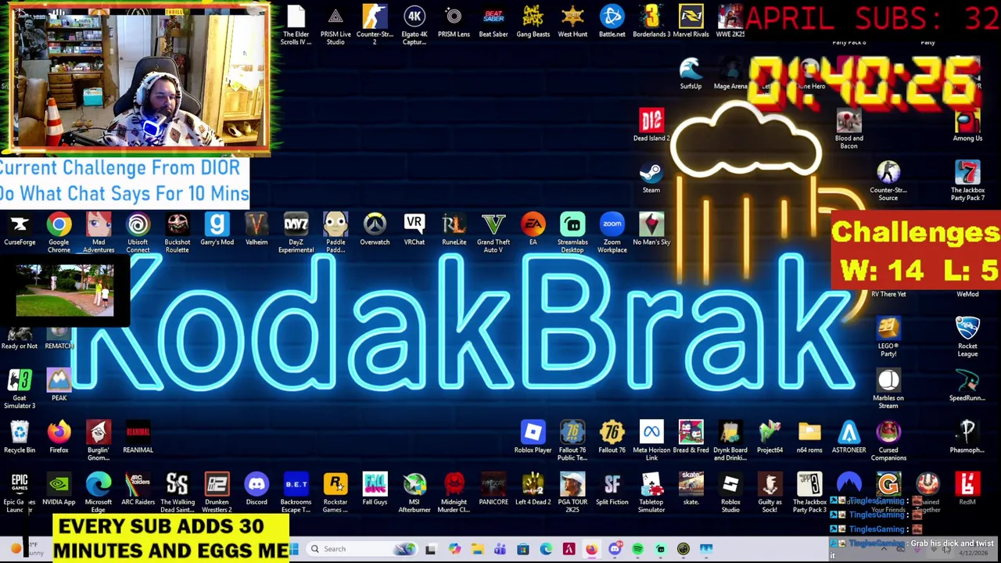This screenshot has height=563, width=1001.
Task: Open Rockstar Games launcher icon
Action: click(335, 493)
